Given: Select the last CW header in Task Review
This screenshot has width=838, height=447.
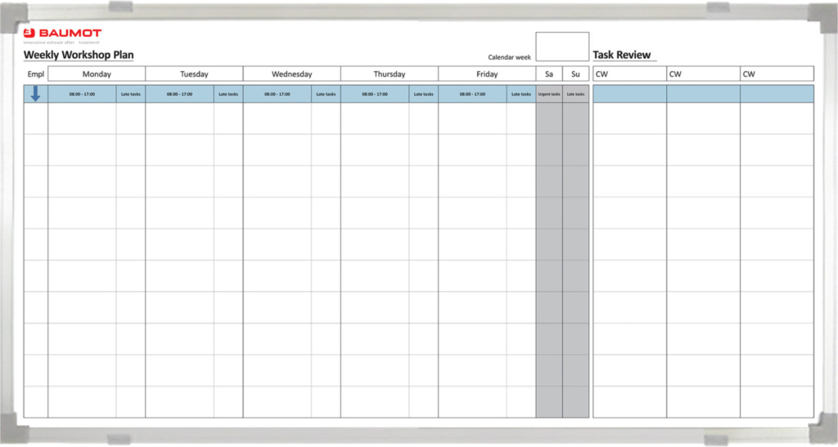Looking at the screenshot, I should point(777,74).
